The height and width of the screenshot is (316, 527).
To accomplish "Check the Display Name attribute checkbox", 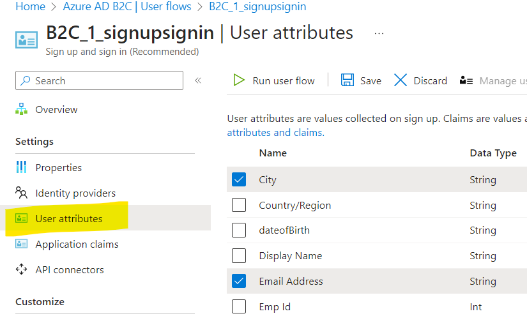I will pyautogui.click(x=239, y=256).
